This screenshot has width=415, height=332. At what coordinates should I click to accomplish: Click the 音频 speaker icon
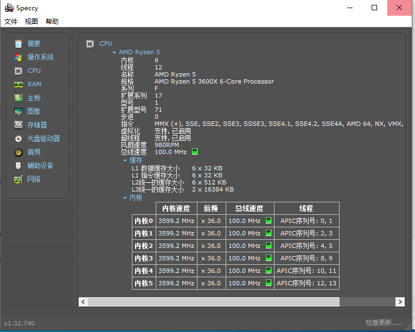coord(18,152)
